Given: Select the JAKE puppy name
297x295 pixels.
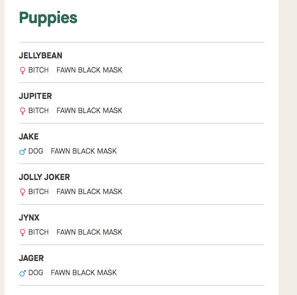Looking at the screenshot, I should [29, 137].
